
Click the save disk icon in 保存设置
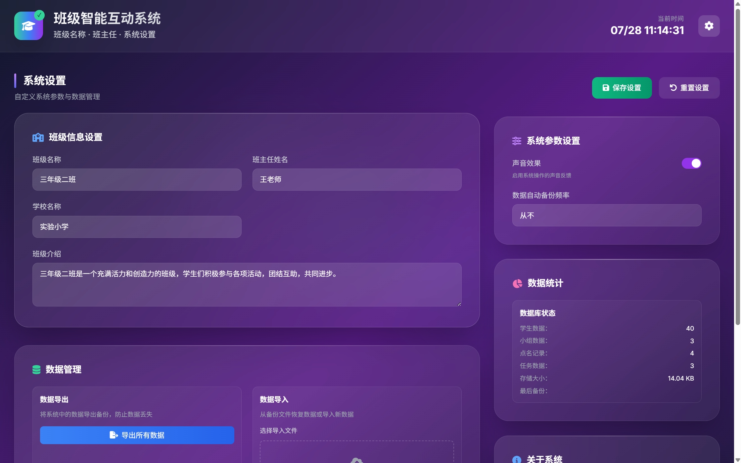coord(605,87)
